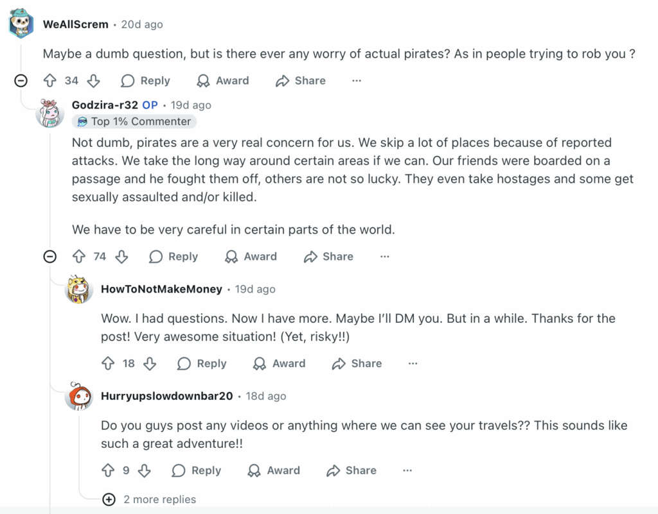This screenshot has height=514, width=658.
Task: Reply to HowToNotMakeMoney's comment
Action: (202, 364)
